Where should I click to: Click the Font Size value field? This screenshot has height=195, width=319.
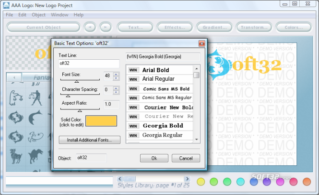tap(108, 76)
